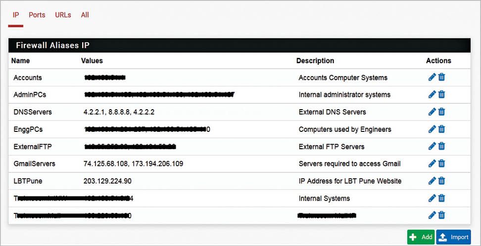
Task: Edit the ExternalFTP alias
Action: [x=432, y=146]
